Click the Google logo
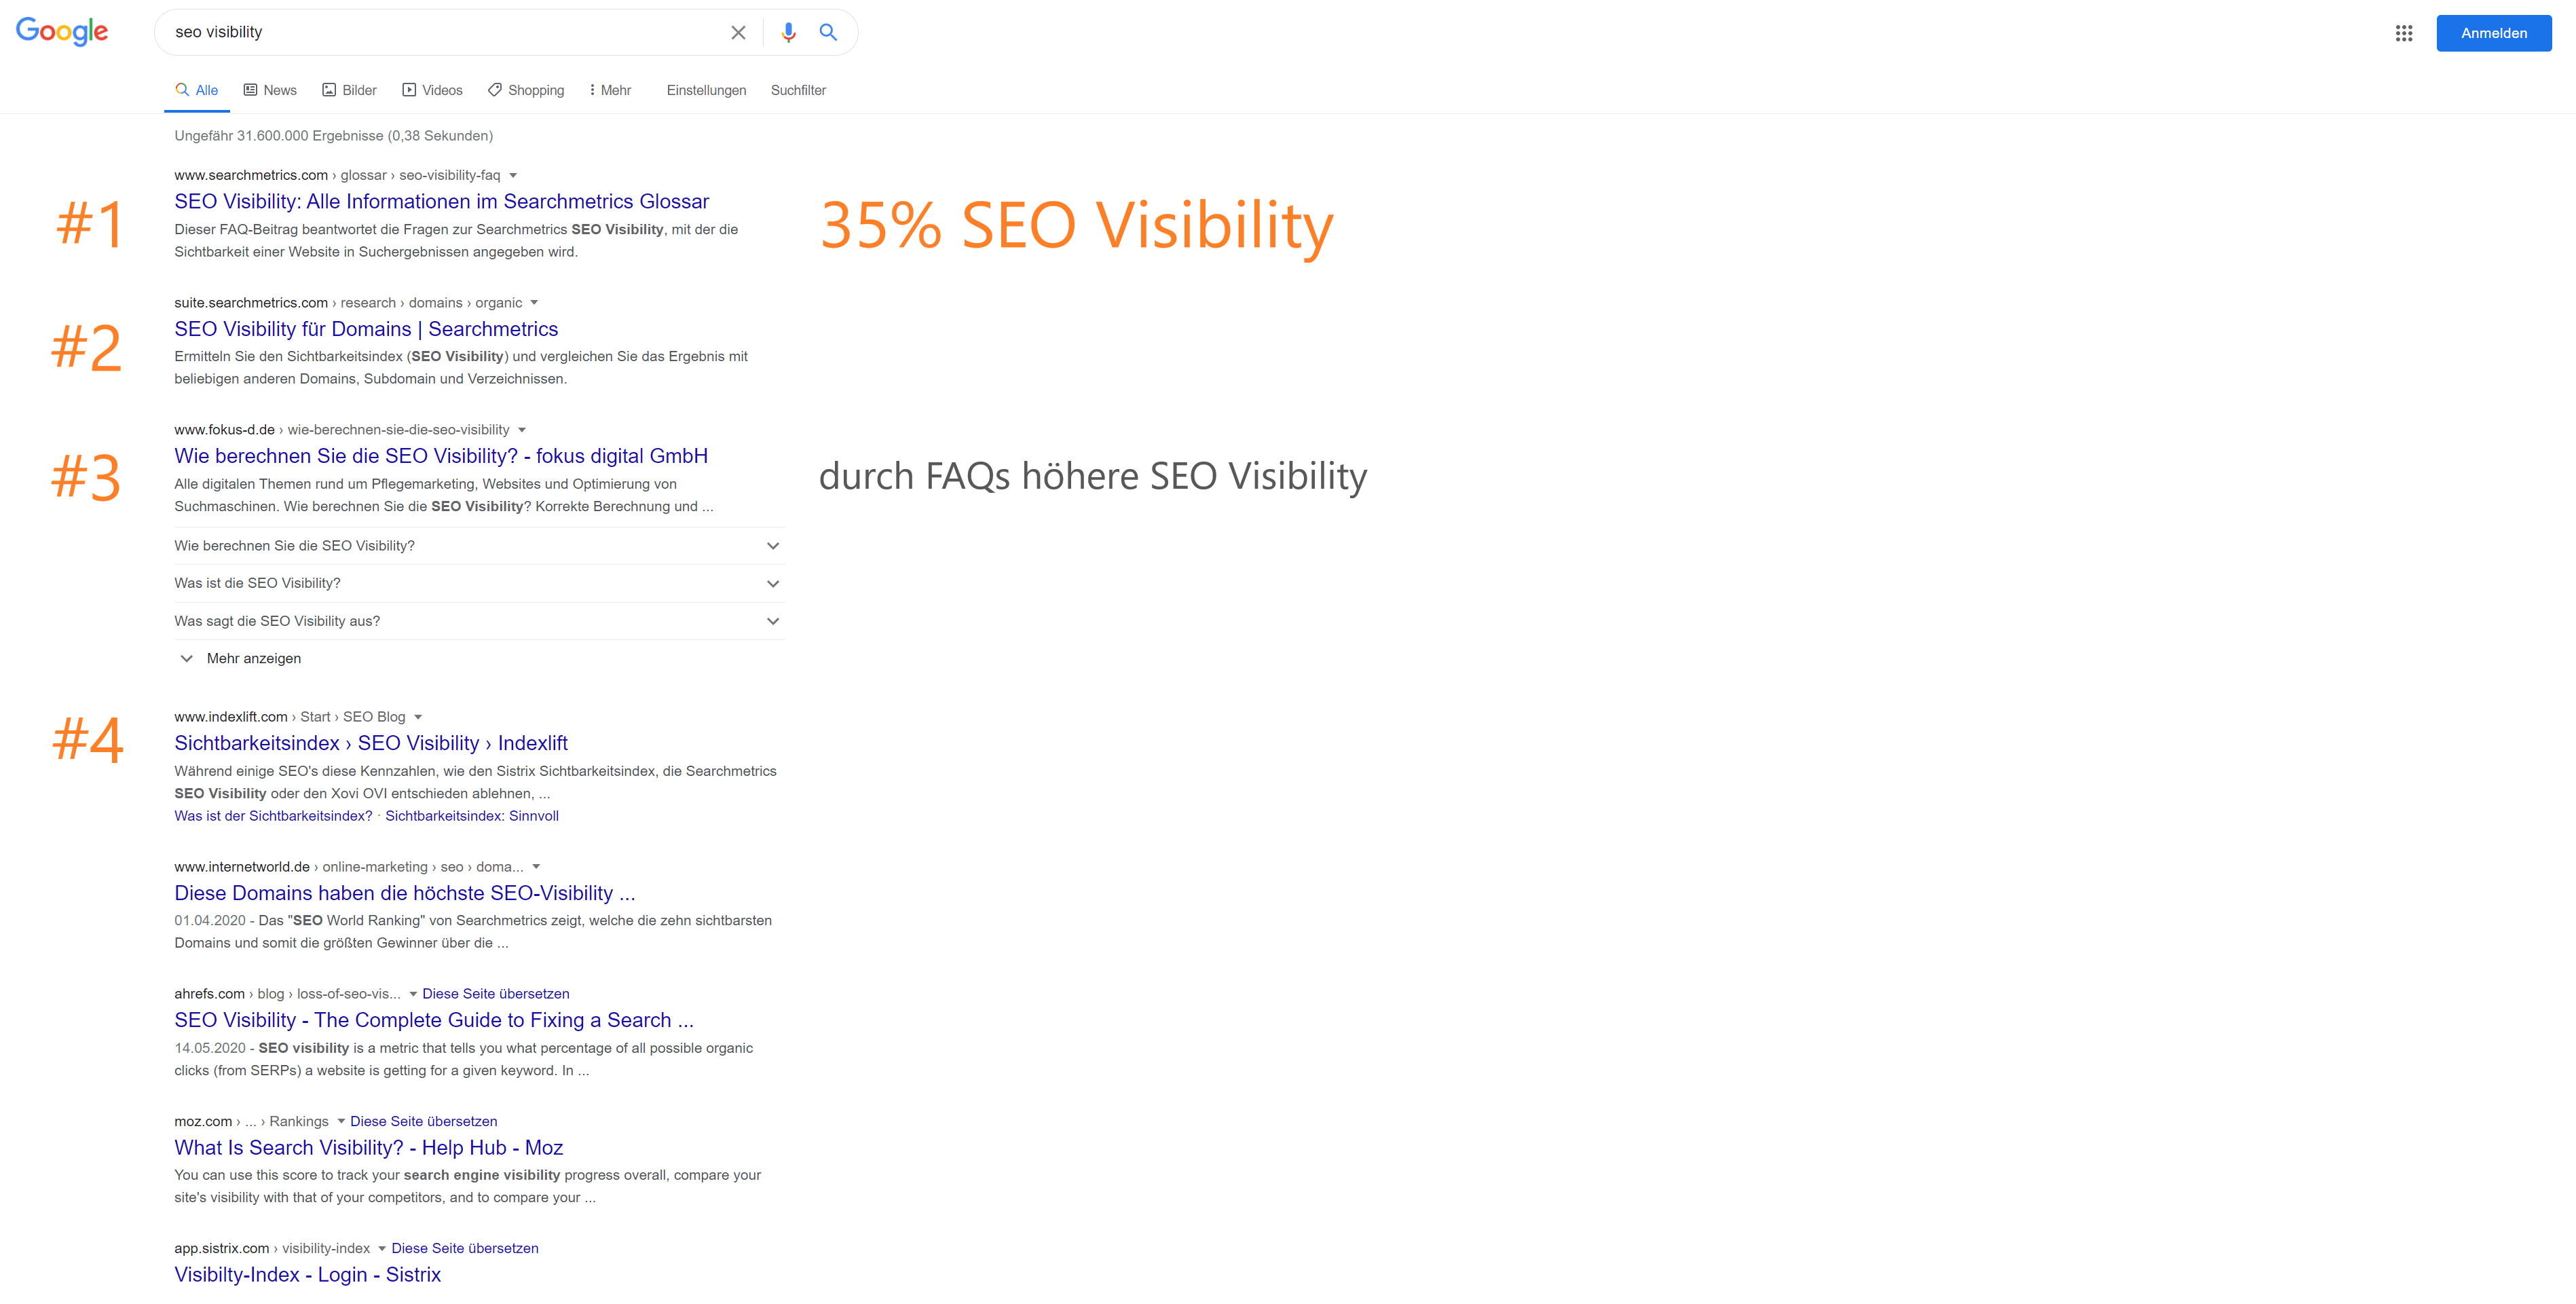This screenshot has height=1304, width=2576. [62, 32]
